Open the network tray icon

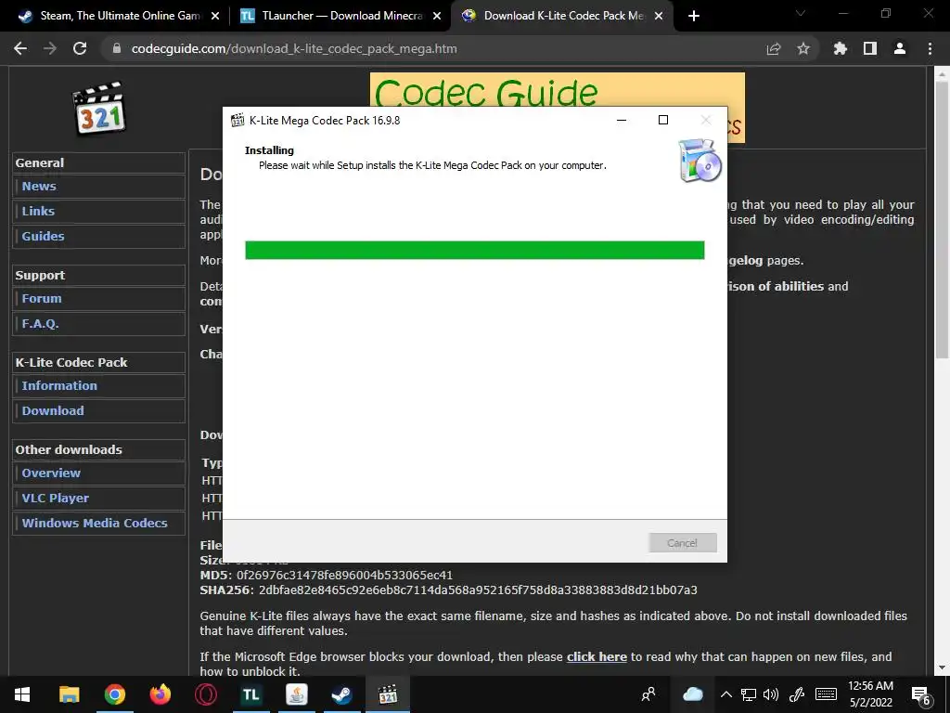[x=749, y=694]
